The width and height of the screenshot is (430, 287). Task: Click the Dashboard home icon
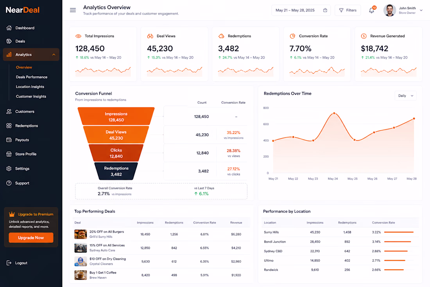point(9,28)
